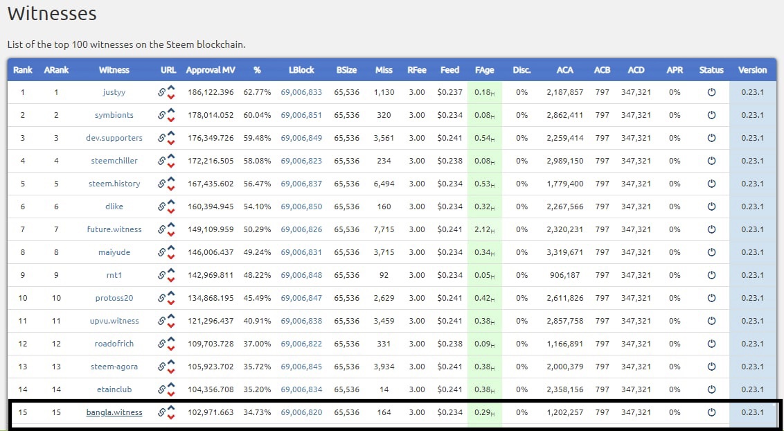Disapprove steem.history with the red down arrow
This screenshot has width=784, height=431.
coord(171,188)
